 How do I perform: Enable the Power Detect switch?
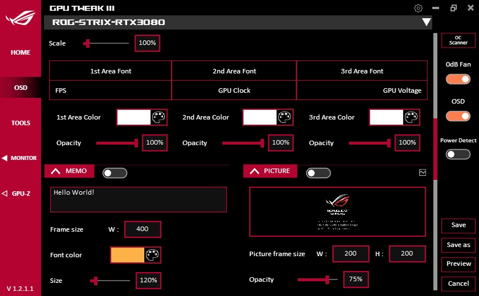[458, 154]
